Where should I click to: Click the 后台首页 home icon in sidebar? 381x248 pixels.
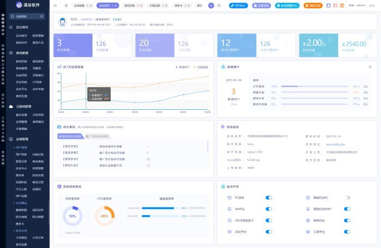(x=11, y=26)
